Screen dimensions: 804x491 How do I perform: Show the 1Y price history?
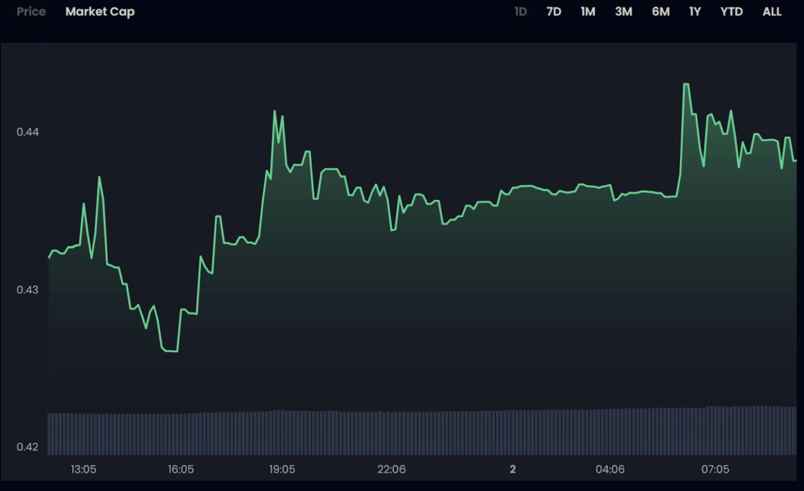click(695, 12)
